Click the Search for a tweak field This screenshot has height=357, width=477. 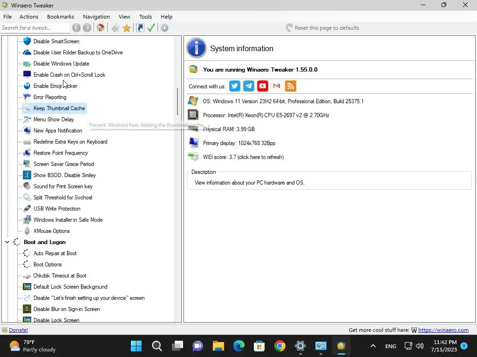35,28
